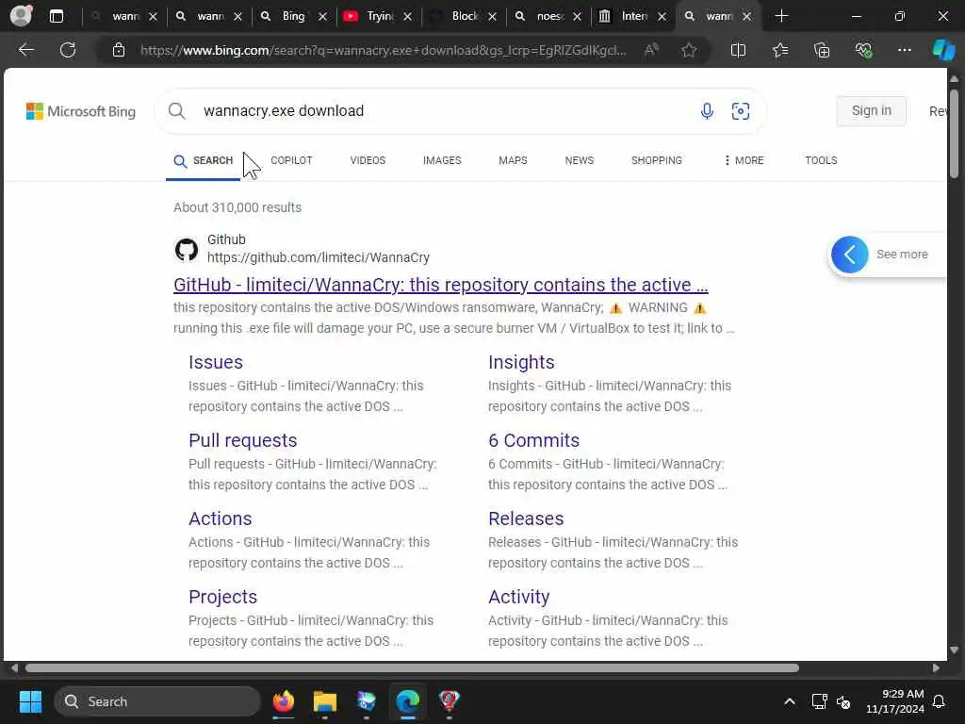
Task: Open Settings and more ellipsis menu
Action: pos(904,50)
